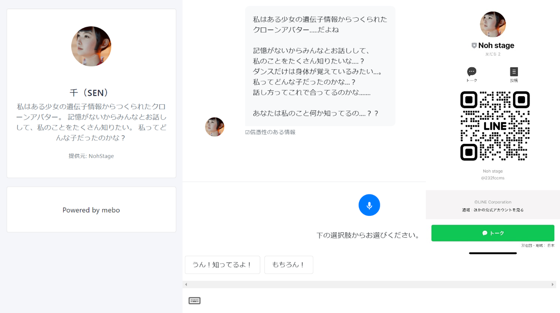Open the keyboard input icon
The image size is (560, 313).
pyautogui.click(x=194, y=300)
